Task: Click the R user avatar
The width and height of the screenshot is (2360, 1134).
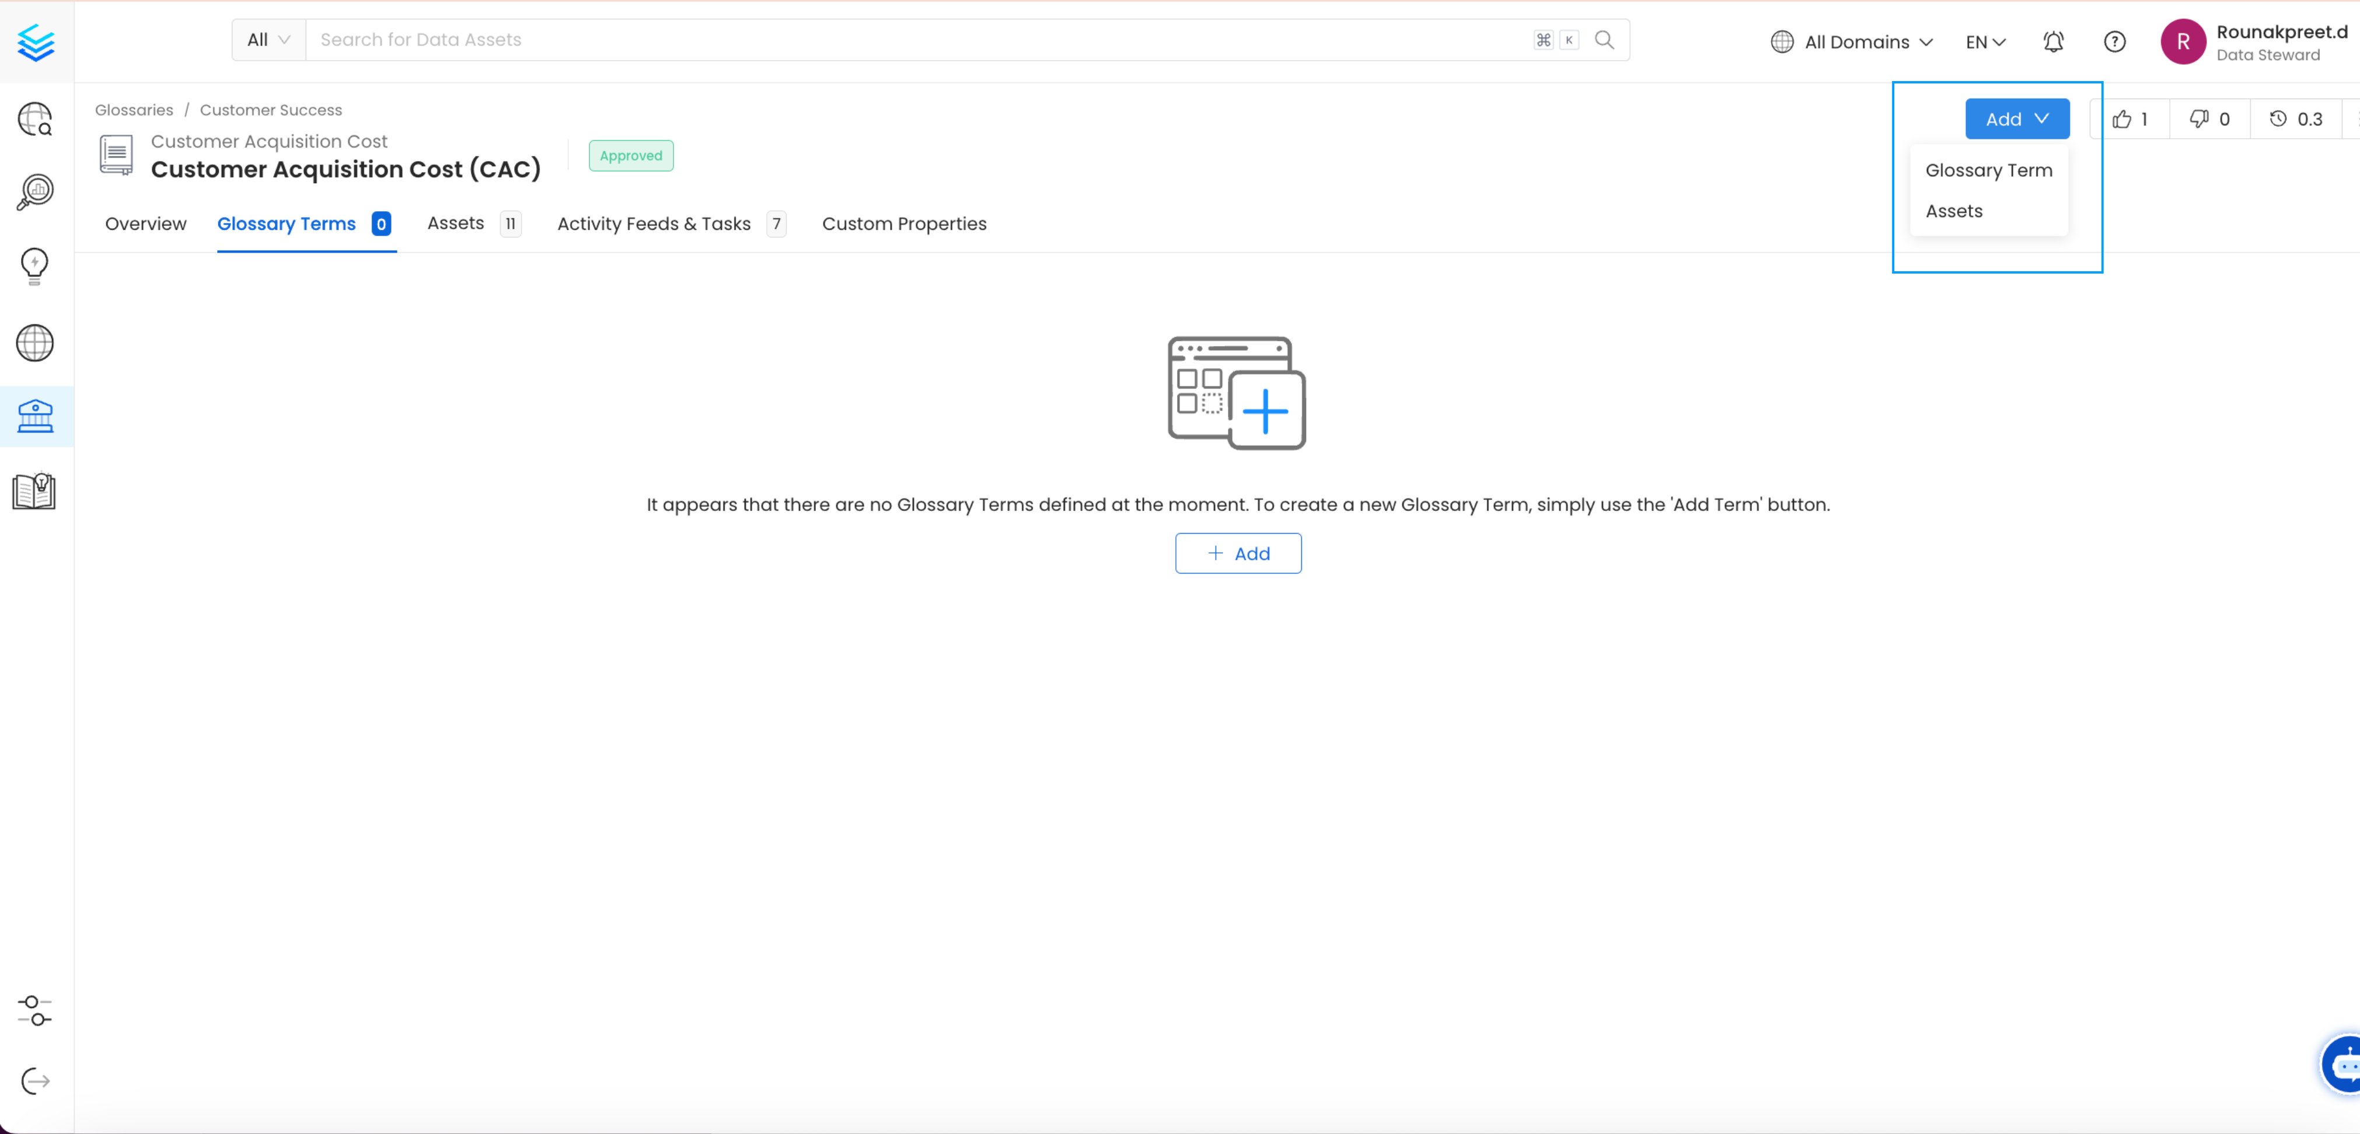Action: coord(2183,42)
